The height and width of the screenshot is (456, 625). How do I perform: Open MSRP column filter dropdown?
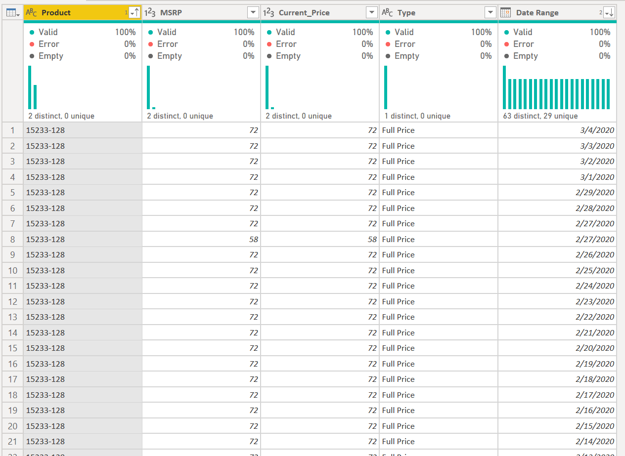pos(253,13)
